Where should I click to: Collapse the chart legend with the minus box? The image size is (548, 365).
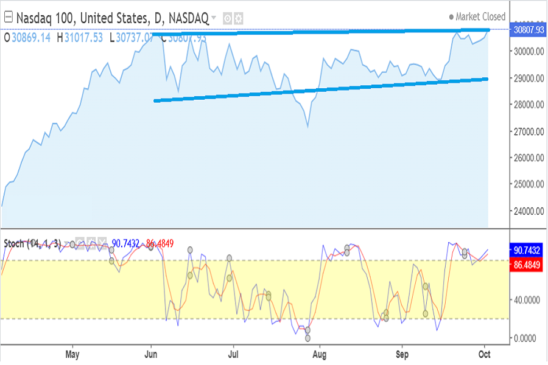point(9,17)
